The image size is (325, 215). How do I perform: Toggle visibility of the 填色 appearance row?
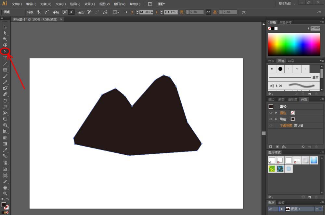coord(271,119)
